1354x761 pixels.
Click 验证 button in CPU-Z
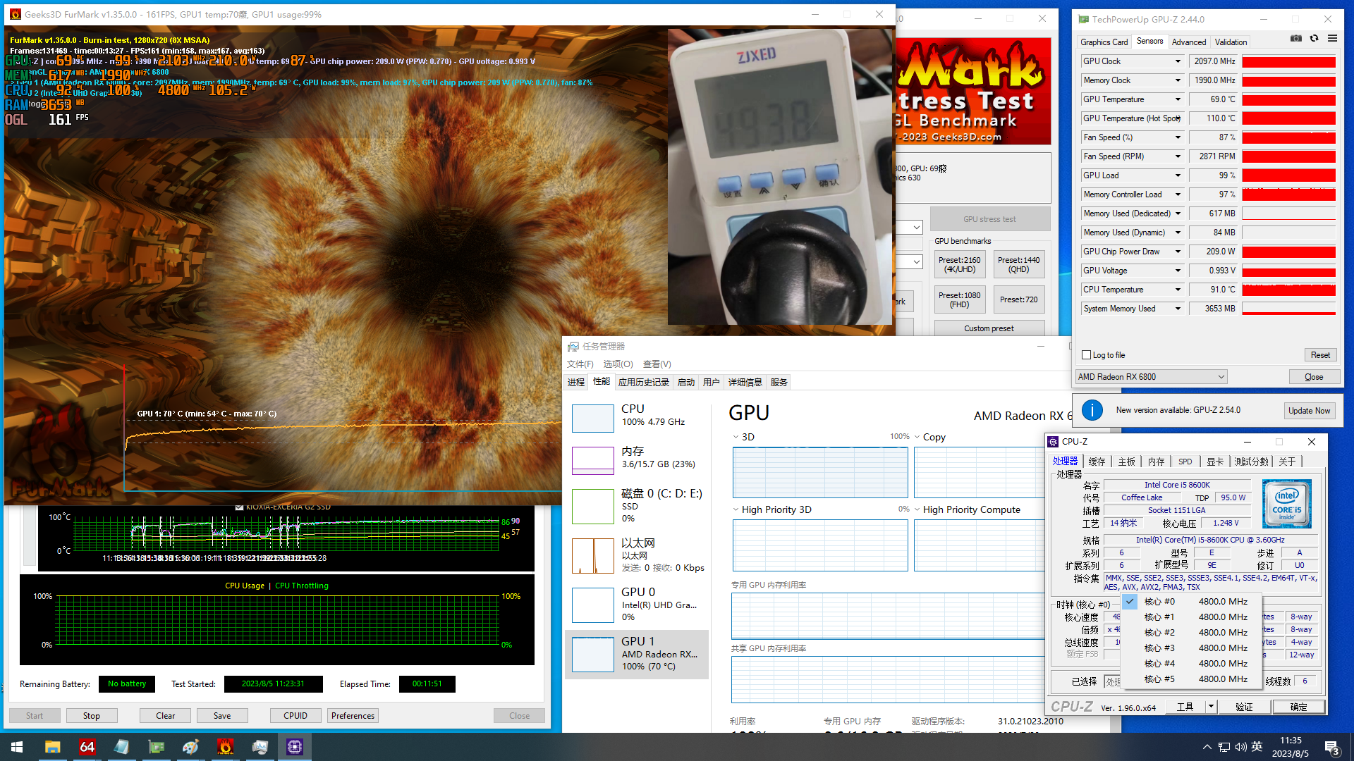click(1244, 707)
